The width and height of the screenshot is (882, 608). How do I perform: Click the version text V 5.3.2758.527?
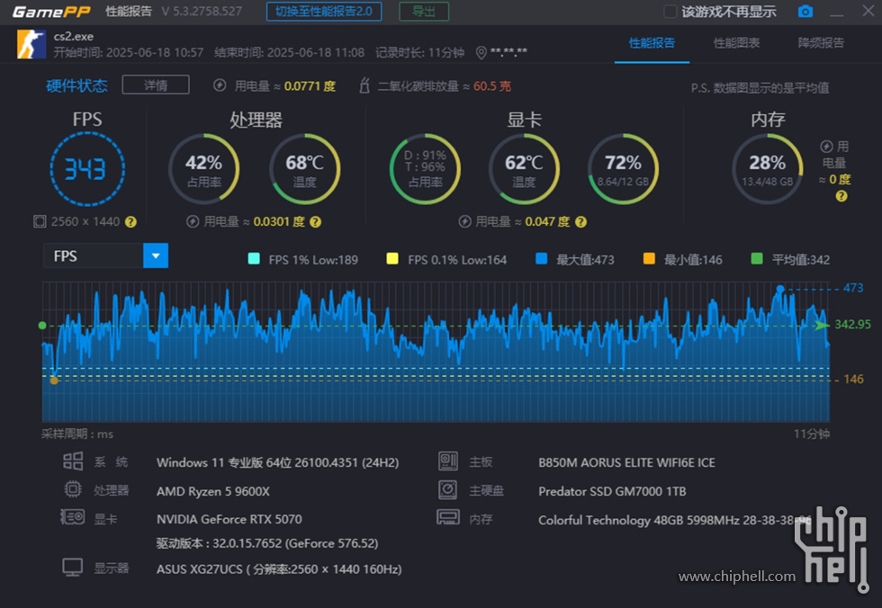coord(202,11)
